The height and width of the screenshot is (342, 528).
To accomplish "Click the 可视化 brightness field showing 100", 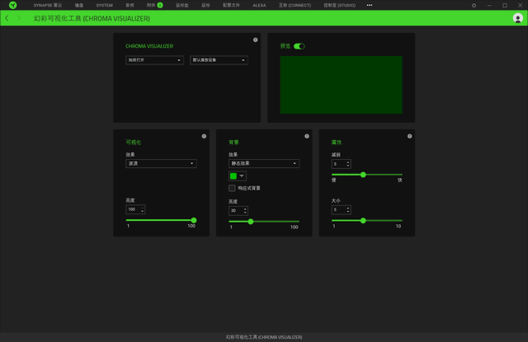I will click(x=135, y=209).
